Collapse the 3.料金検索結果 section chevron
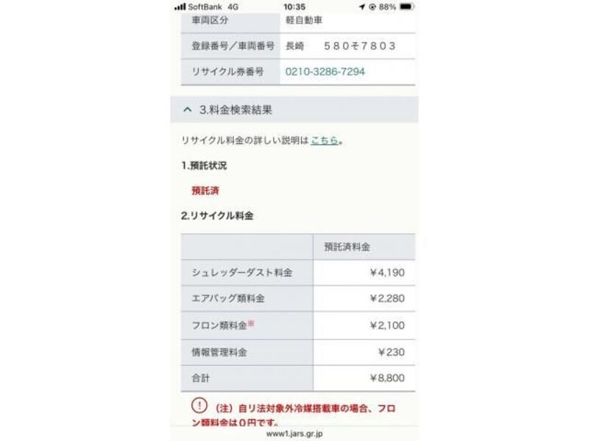 [188, 110]
